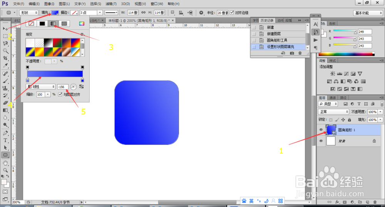Open the stroke width dropdown
385x207 pixels.
(100, 13)
